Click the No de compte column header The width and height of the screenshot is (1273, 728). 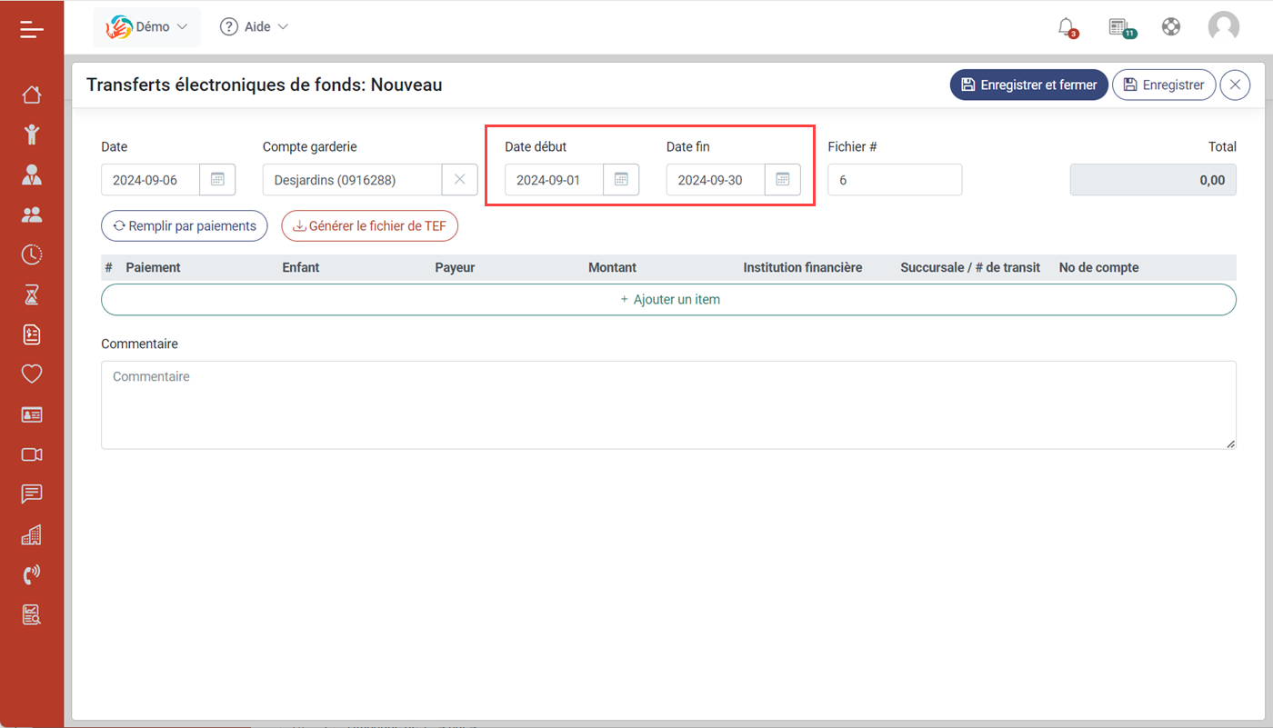1098,267
